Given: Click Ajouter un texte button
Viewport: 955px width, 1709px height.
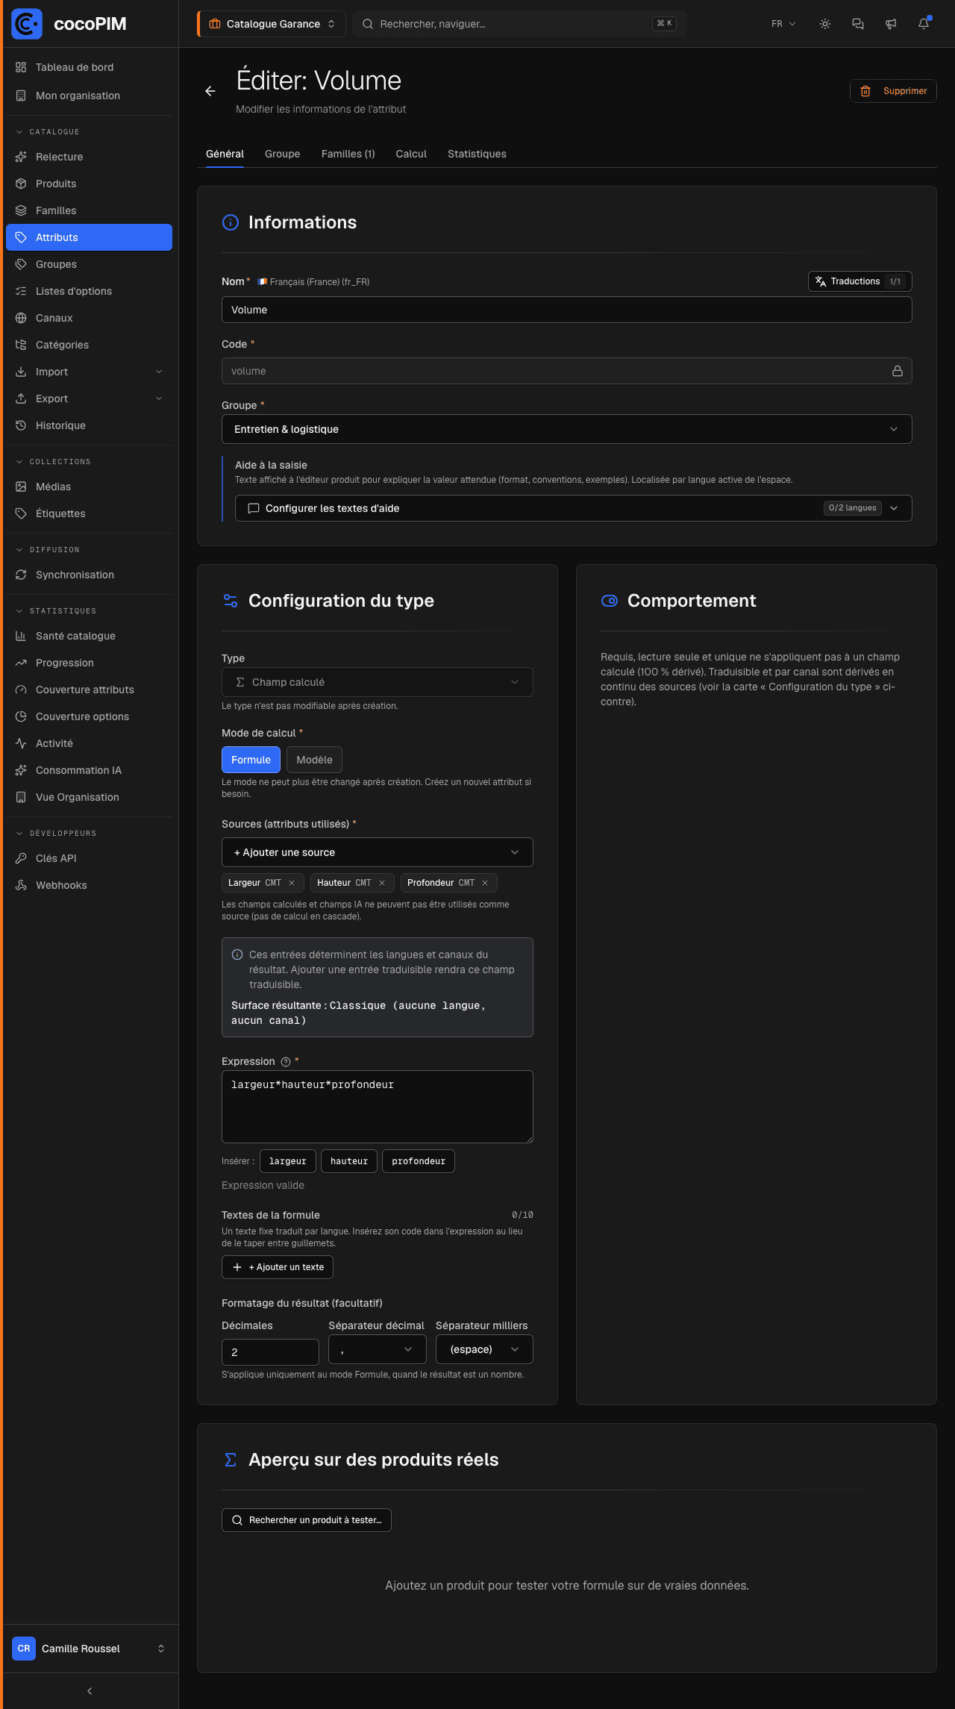Looking at the screenshot, I should pos(278,1267).
